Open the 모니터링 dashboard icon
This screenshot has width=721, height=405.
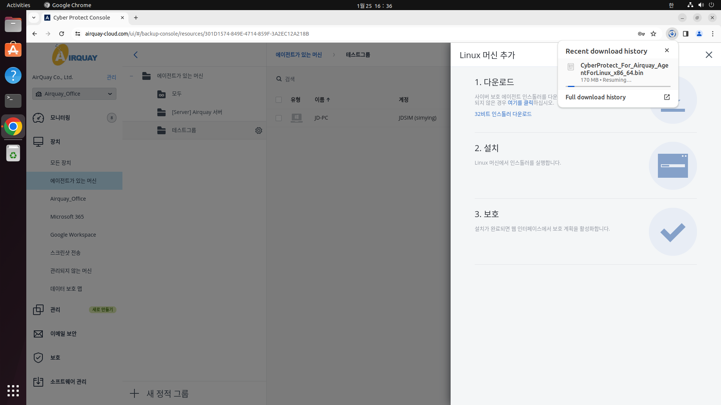coord(38,118)
